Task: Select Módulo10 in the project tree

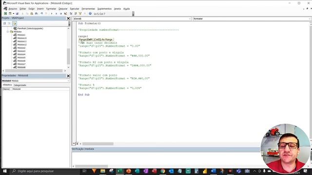Action: [22, 38]
